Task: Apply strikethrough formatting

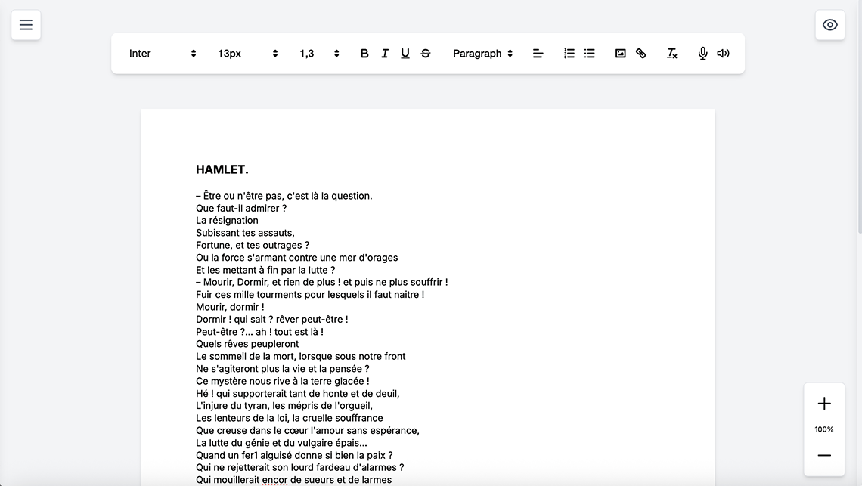Action: [x=426, y=54]
